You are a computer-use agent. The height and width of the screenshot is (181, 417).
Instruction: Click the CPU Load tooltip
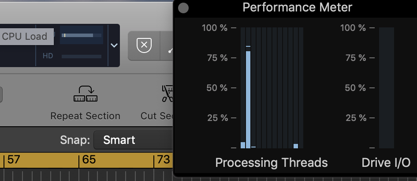[25, 37]
